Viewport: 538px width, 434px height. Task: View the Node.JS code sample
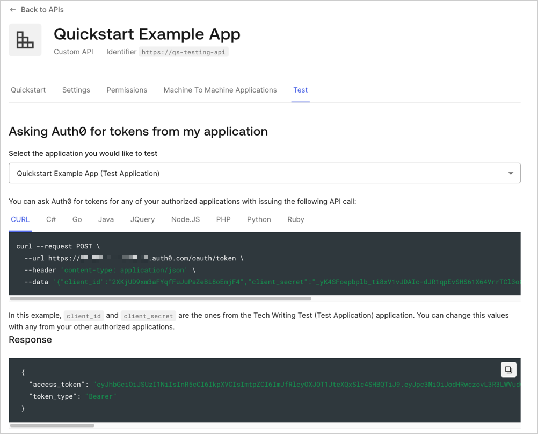[186, 219]
